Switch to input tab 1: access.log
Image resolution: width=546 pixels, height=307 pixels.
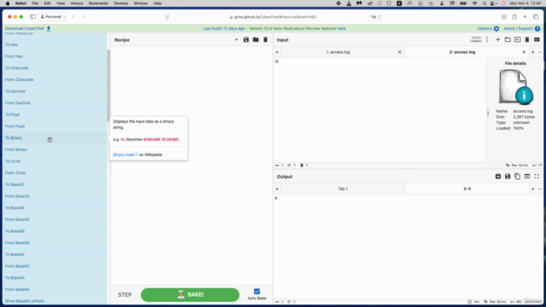pyautogui.click(x=338, y=52)
